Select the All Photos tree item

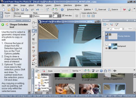coord(44,74)
